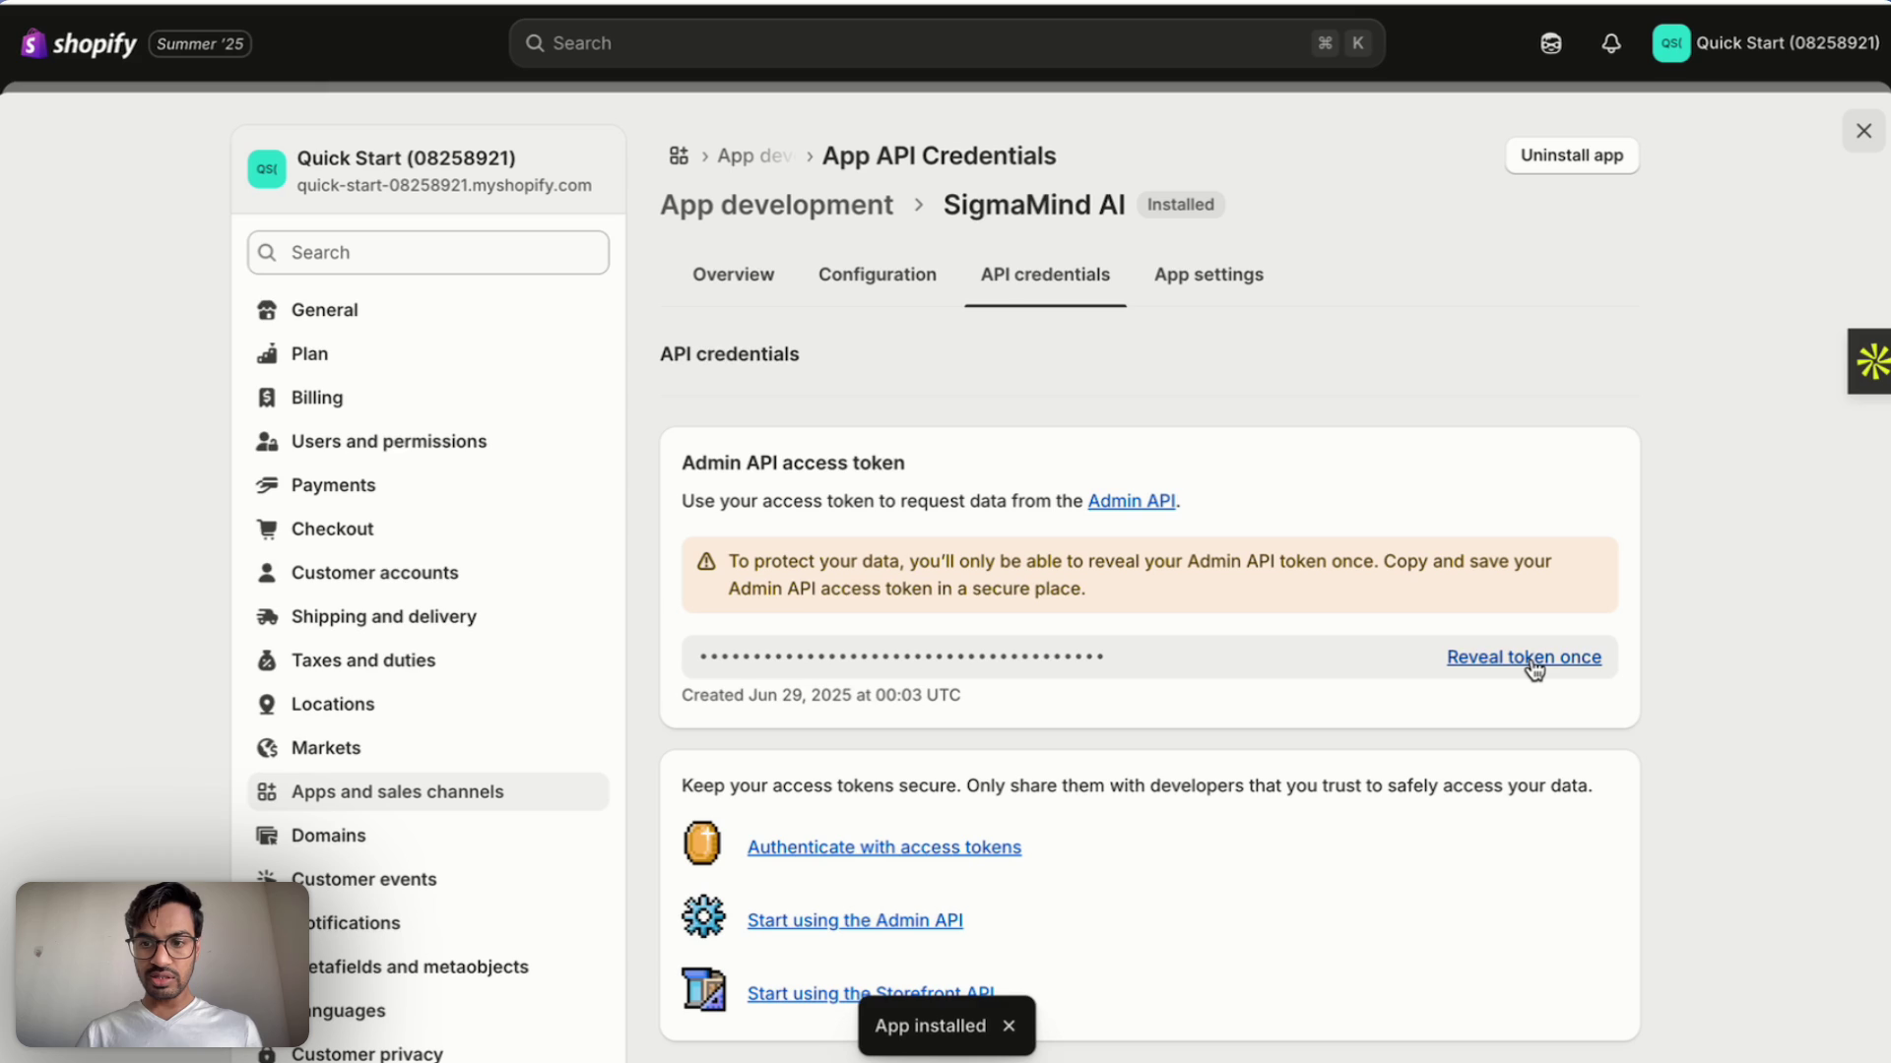Close the settings panel with X
Viewport: 1891px width, 1063px height.
[x=1863, y=131]
